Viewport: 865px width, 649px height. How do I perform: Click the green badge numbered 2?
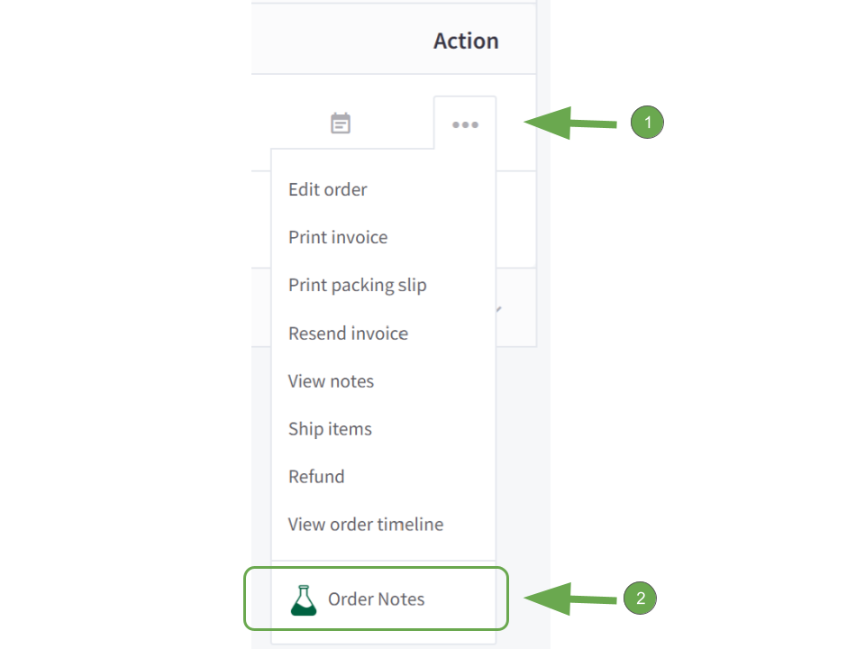click(640, 598)
